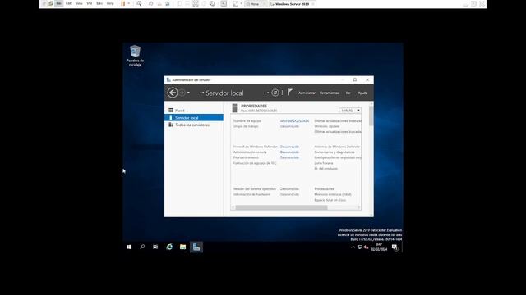
Task: Open the Ayuda menu
Action: tap(362, 93)
